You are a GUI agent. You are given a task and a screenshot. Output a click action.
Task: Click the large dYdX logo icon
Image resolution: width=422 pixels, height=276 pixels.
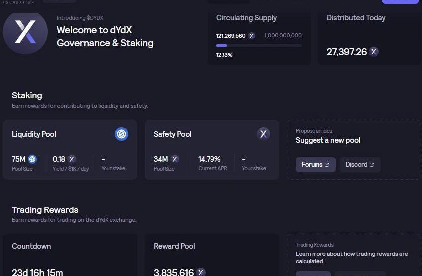pos(25,32)
